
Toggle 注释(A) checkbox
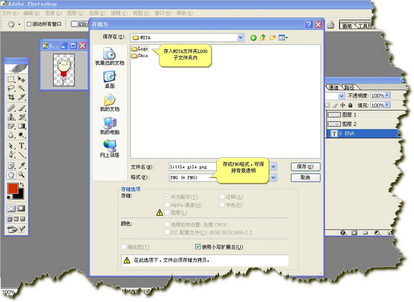(222, 196)
